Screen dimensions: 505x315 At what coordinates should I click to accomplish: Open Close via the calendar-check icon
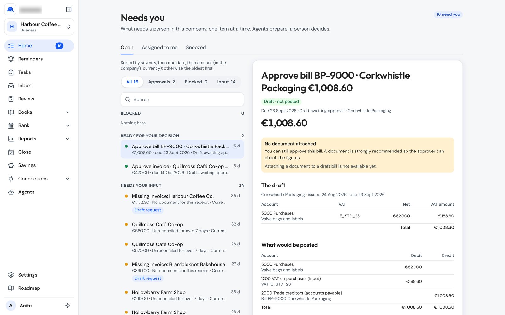[x=11, y=152]
